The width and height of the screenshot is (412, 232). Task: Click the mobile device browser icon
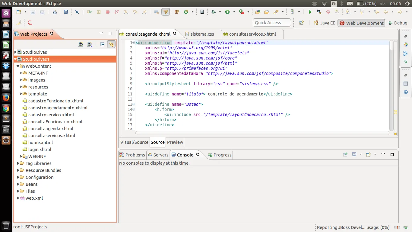pos(202,12)
